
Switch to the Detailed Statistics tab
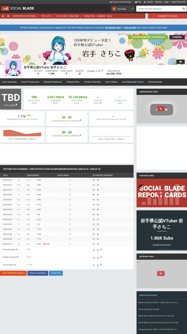pyautogui.click(x=53, y=82)
